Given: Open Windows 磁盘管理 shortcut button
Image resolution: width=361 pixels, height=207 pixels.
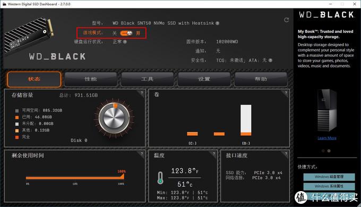Looking at the screenshot, I should click(x=329, y=177).
